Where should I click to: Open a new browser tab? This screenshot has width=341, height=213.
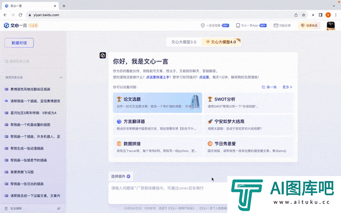pyautogui.click(x=64, y=6)
